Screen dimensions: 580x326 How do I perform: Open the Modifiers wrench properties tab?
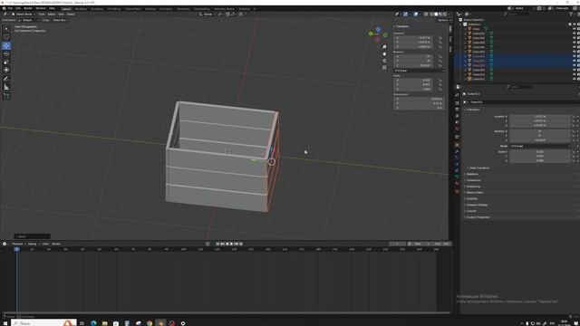click(x=457, y=151)
